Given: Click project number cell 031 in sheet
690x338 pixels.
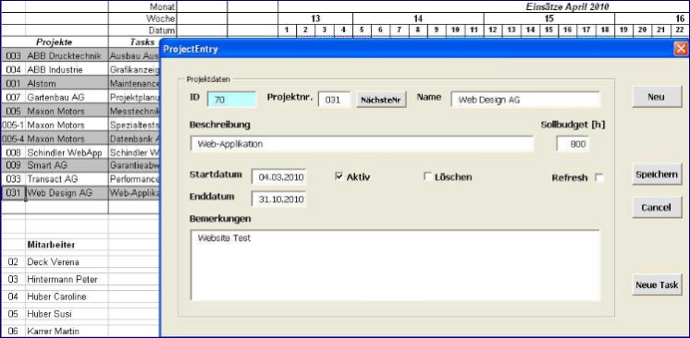Looking at the screenshot, I should pos(13,193).
